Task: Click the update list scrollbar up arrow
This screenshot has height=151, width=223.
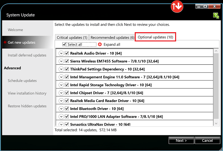Action: [216, 51]
